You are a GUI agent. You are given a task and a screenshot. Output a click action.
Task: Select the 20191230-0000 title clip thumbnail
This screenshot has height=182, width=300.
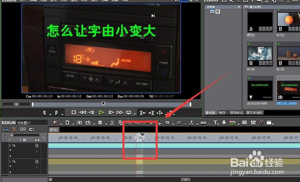pyautogui.click(x=260, y=88)
